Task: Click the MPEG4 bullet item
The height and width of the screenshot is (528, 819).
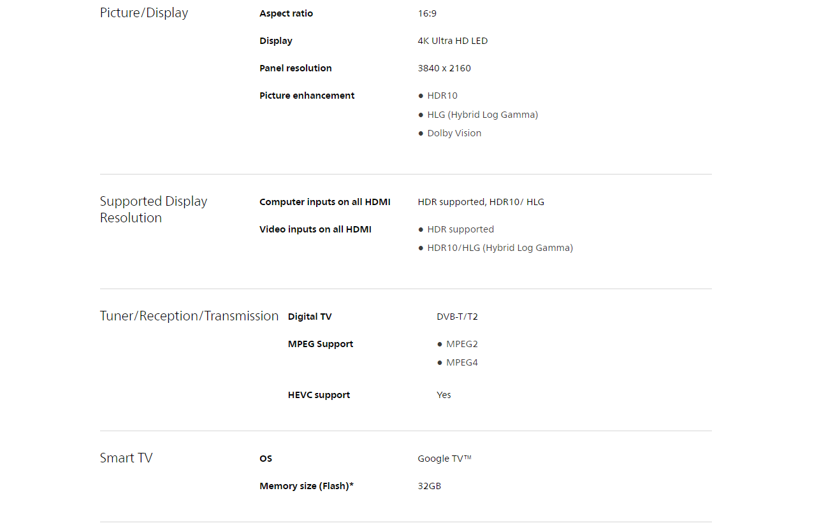Action: 462,362
